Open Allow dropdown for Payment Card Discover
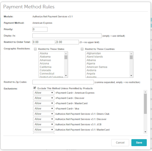 pos(43,98)
